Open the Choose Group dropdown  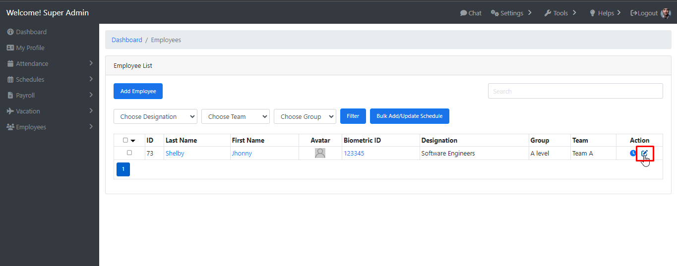point(305,116)
